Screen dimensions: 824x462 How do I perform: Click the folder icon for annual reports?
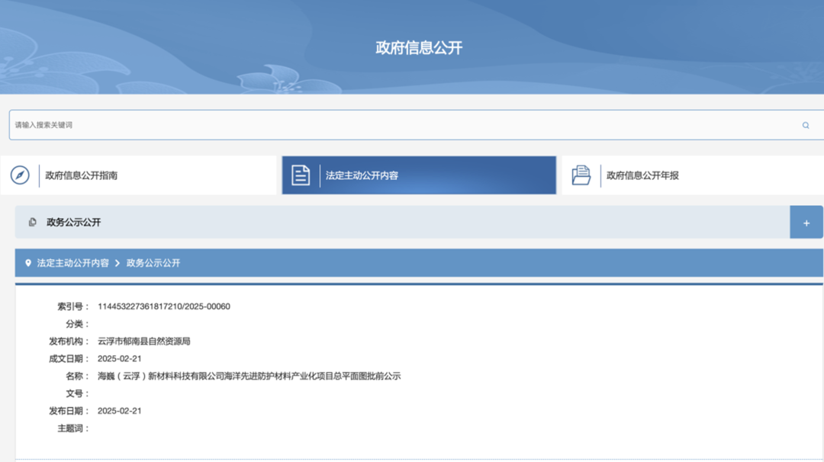581,175
